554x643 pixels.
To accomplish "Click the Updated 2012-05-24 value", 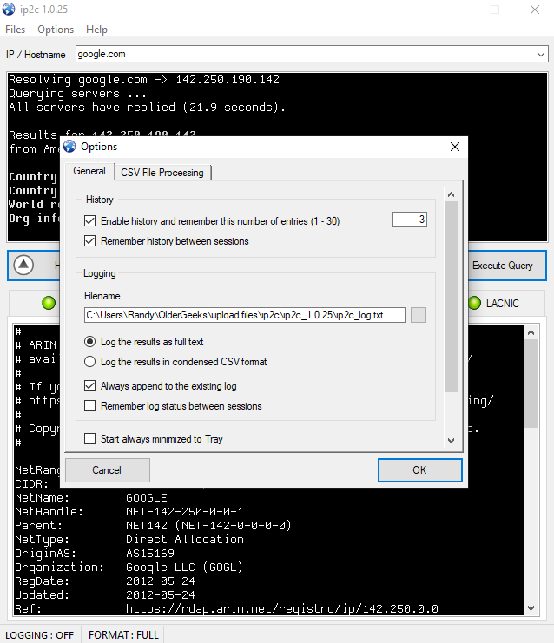I will [x=161, y=595].
